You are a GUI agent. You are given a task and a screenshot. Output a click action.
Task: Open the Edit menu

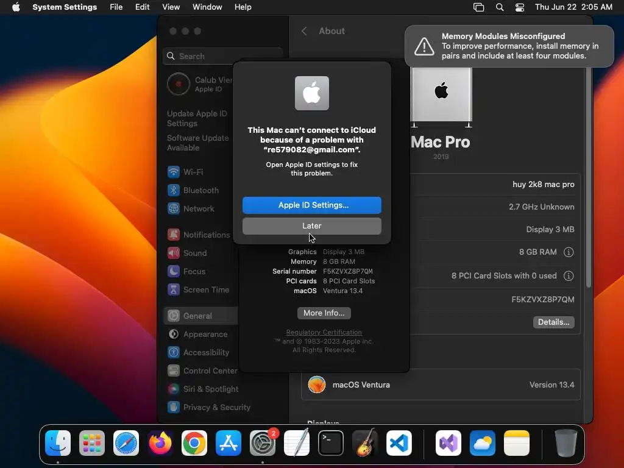[x=142, y=7]
